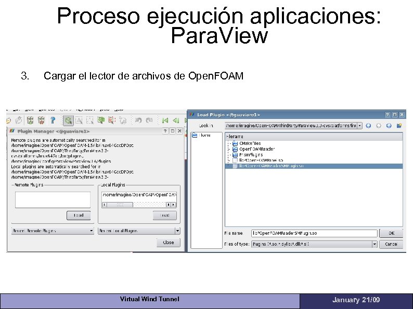Choose Select Points Through red tool
The width and height of the screenshot is (413, 309).
click(112, 120)
